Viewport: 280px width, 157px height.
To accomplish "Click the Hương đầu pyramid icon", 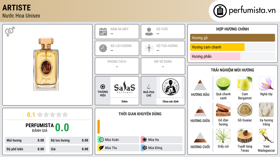I will pos(200,85).
